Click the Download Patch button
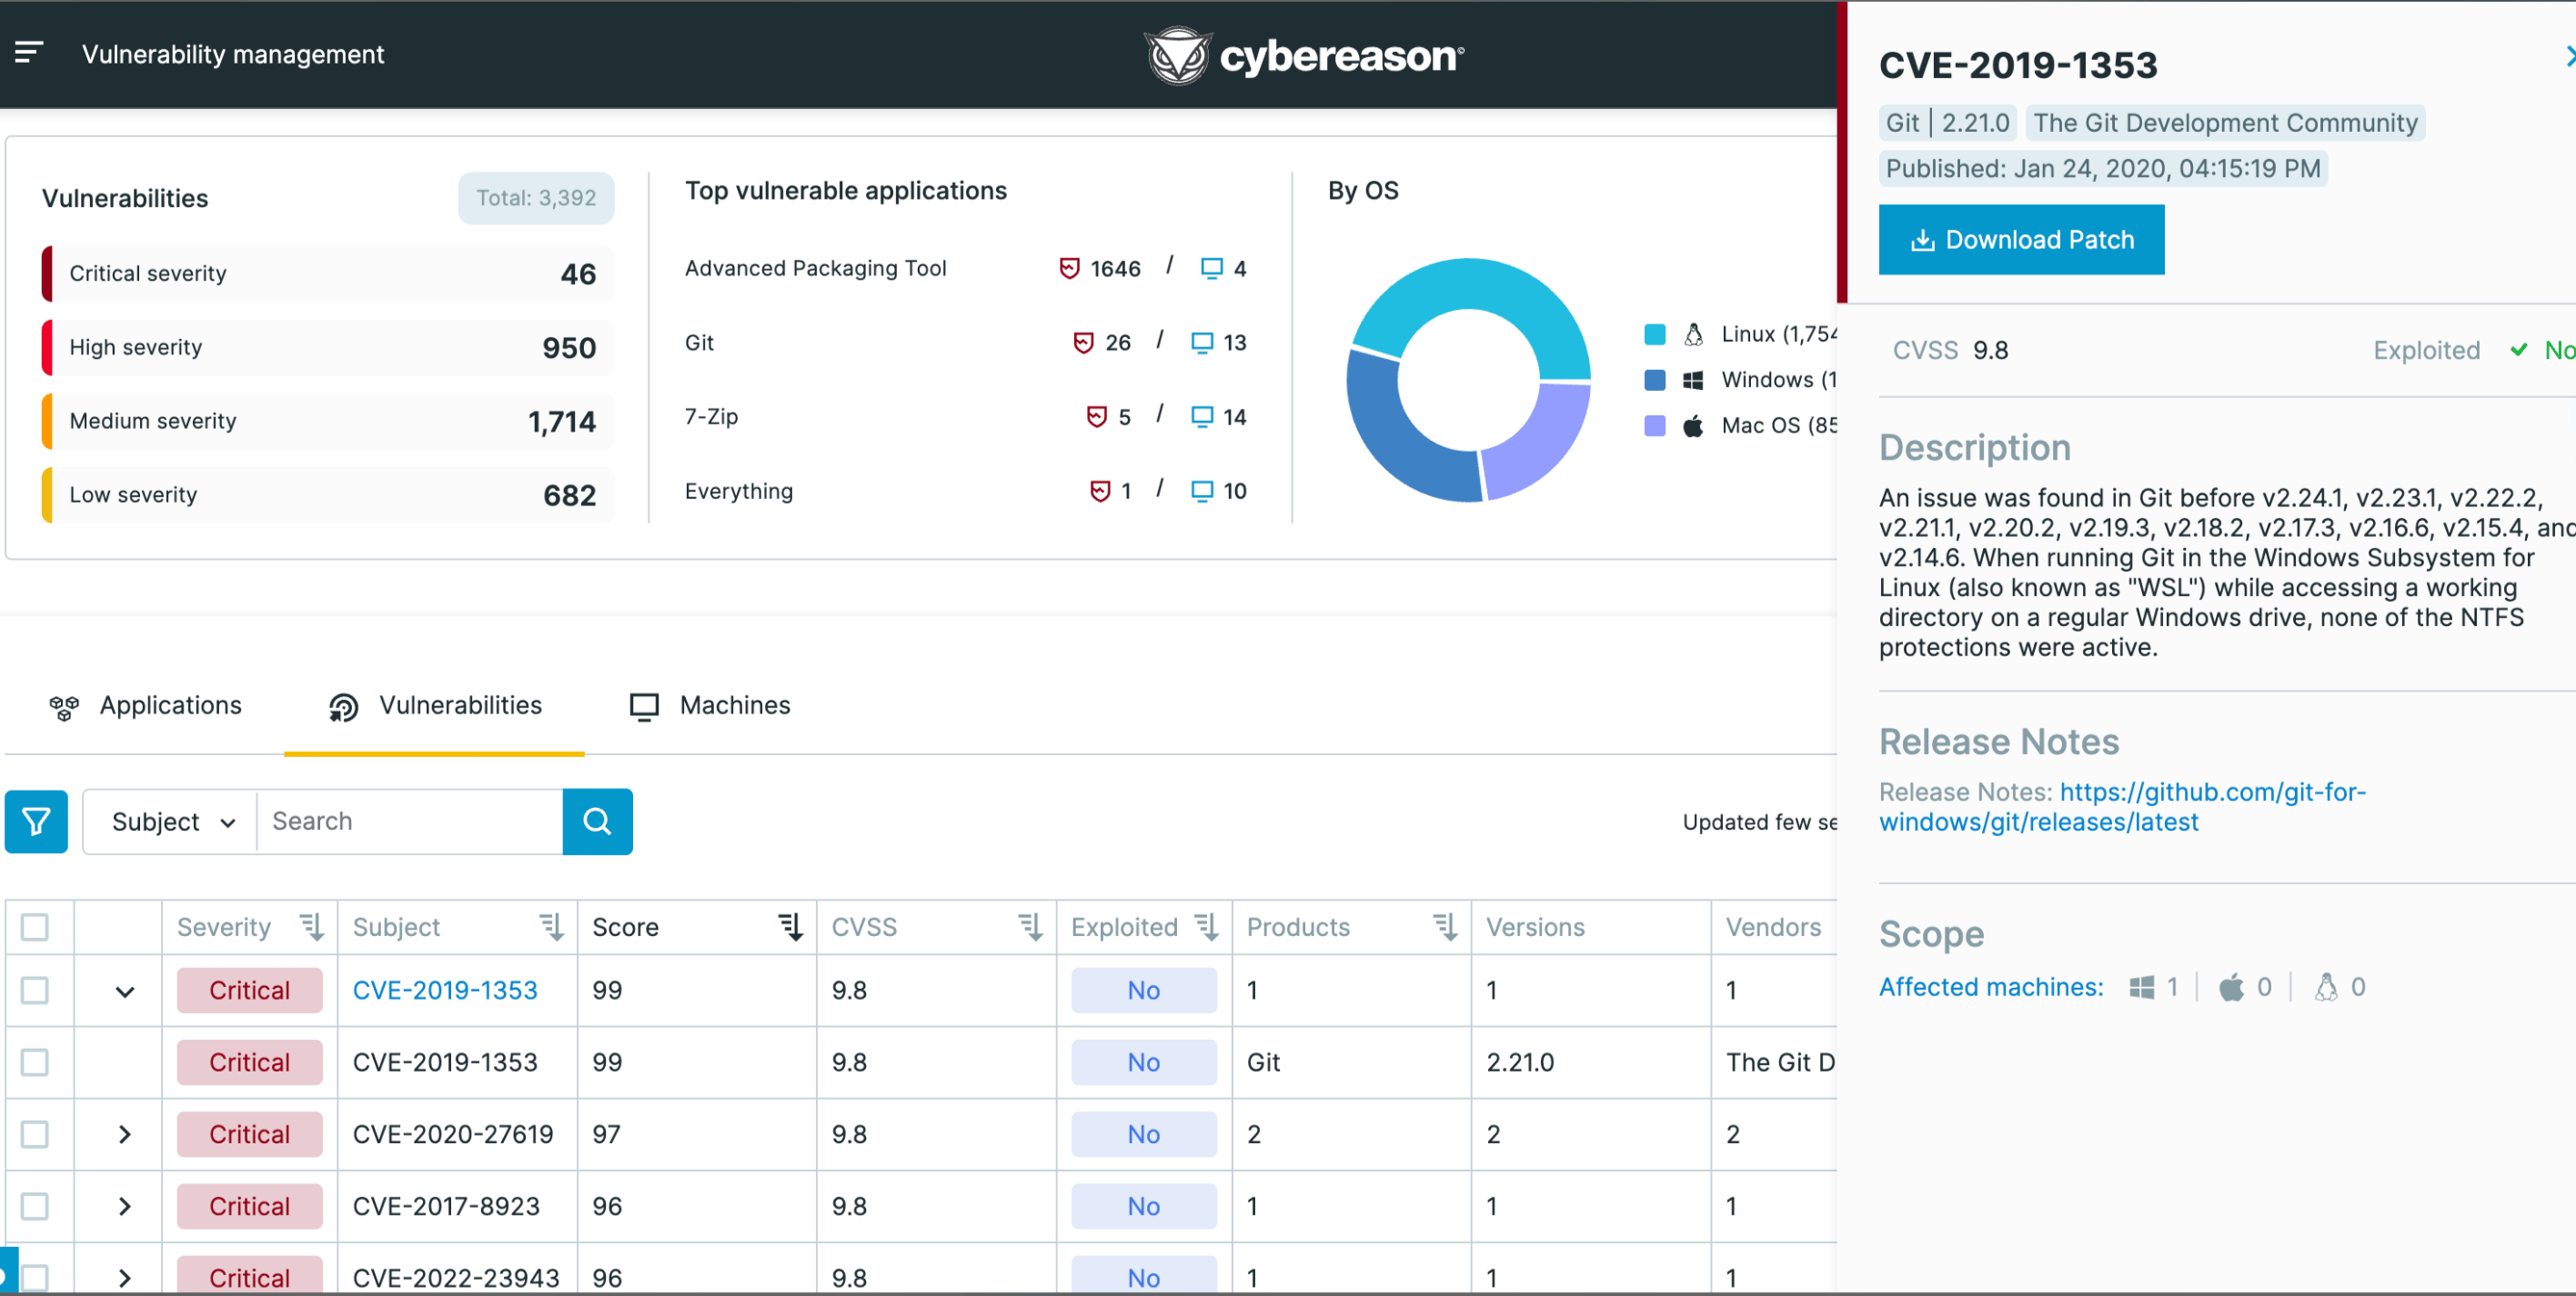 tap(2020, 240)
